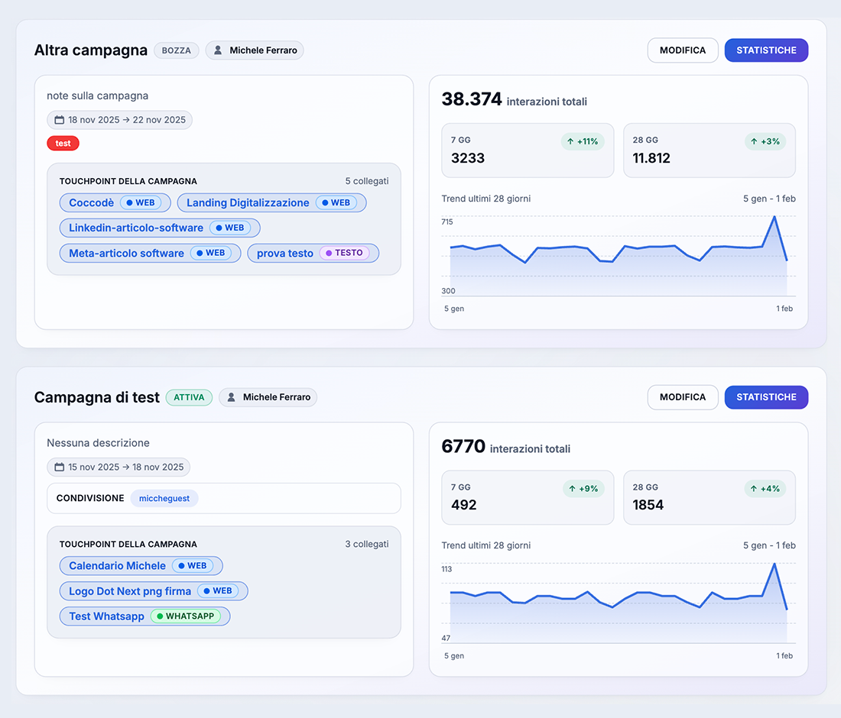841x718 pixels.
Task: Select the Coccodè touchpoint chip
Action: click(x=92, y=202)
